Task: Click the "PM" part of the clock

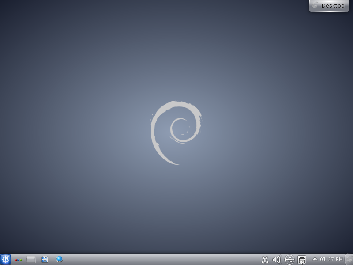Action: coord(339,259)
